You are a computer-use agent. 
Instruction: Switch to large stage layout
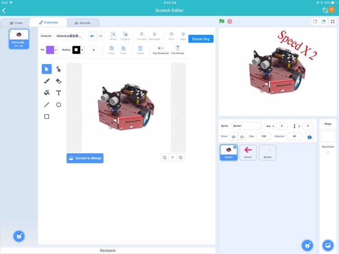(324, 21)
